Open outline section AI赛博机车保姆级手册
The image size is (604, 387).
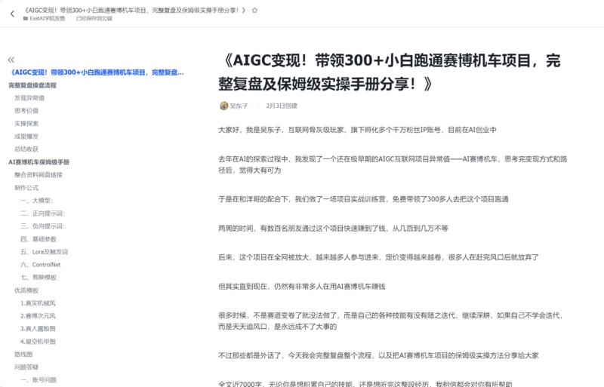point(39,162)
